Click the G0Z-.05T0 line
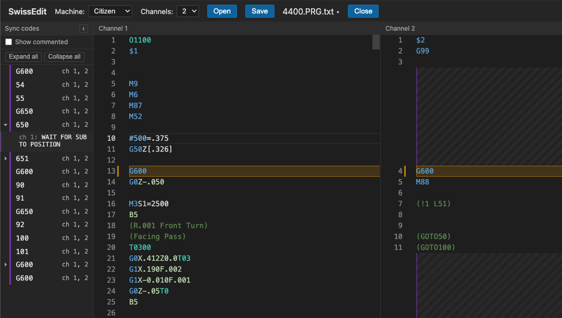 coord(149,291)
